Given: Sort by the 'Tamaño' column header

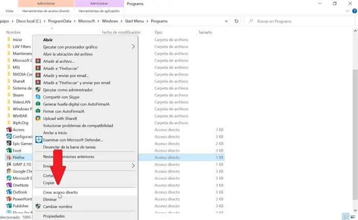Looking at the screenshot, I should [205, 32].
